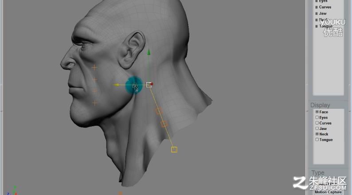Click the green vertical axis arrow handle
This screenshot has width=352, height=195.
coord(149,52)
